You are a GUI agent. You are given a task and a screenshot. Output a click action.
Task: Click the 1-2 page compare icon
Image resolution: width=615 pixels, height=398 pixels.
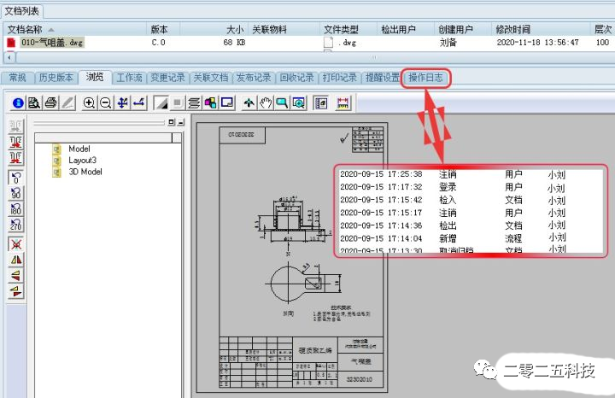(15, 142)
